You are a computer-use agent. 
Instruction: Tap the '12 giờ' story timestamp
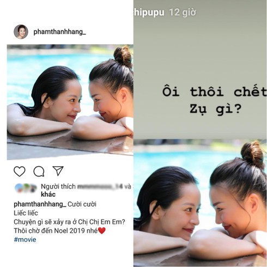[x=183, y=13]
